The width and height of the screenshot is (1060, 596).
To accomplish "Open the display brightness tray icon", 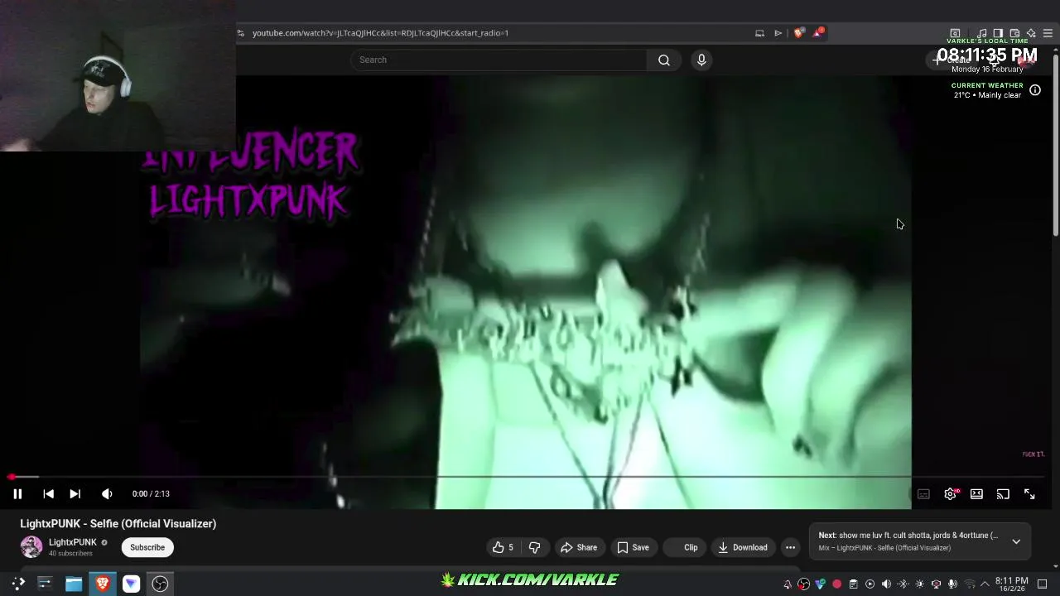I will coord(919,584).
